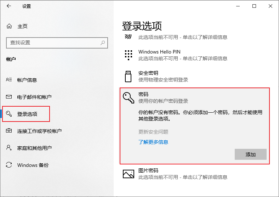Maximize the 设置 window
This screenshot has height=197, width=279.
tap(254, 6)
